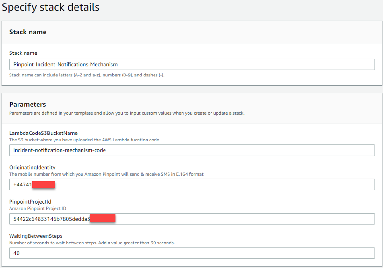Screen dimensions: 386x268
Task: Click the PinpointProjectId label text
Action: (30, 202)
